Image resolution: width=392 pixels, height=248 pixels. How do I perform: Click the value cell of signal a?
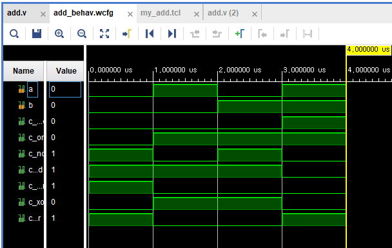click(65, 89)
